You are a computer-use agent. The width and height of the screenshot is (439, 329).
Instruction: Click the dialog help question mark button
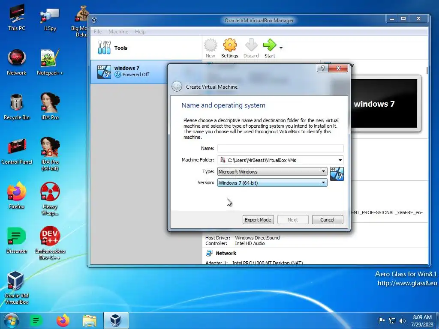pos(322,68)
